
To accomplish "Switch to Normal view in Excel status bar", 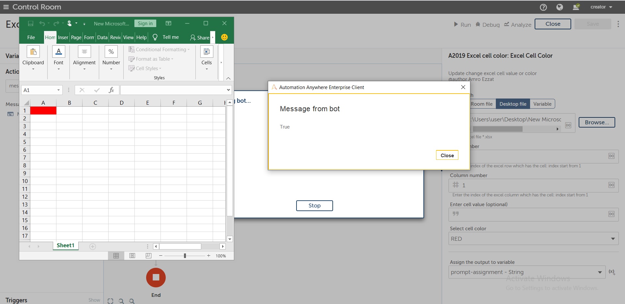I will click(x=116, y=256).
